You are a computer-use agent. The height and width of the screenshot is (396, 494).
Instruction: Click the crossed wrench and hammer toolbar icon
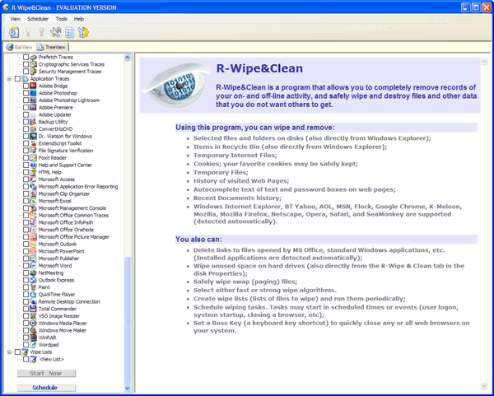click(55, 32)
